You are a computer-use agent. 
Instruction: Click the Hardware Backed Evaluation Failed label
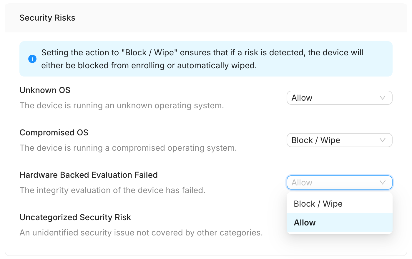click(89, 175)
